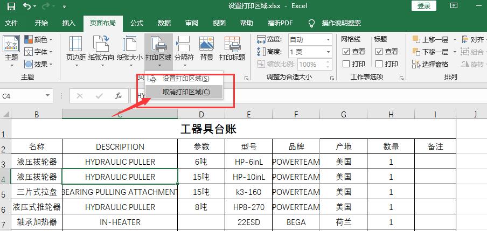Viewport: 487px width, 231px height.
Task: Click the fx insert function icon
Action: [119, 96]
